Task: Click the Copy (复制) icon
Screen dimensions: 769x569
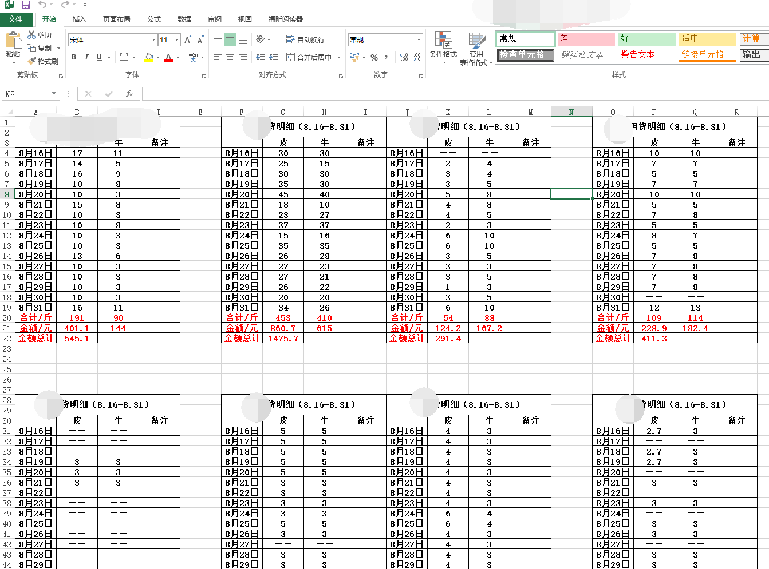Action: coord(32,49)
